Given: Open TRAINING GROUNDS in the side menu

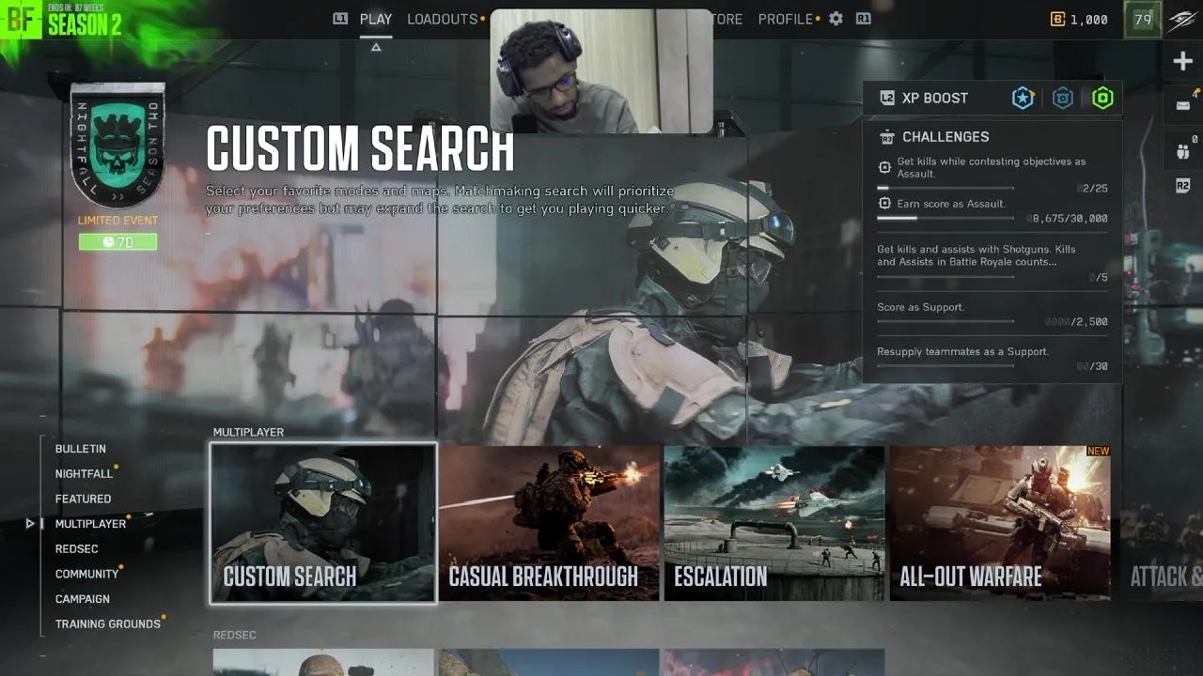Looking at the screenshot, I should (x=107, y=623).
